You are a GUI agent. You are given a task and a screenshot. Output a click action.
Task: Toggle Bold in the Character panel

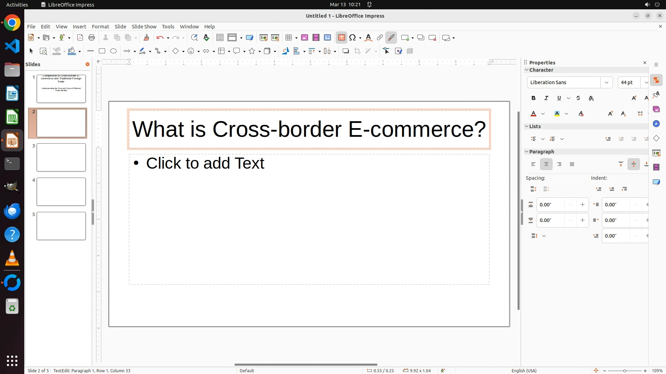click(533, 98)
